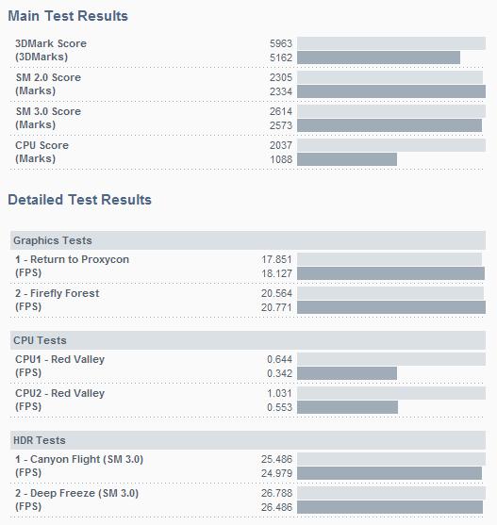Select the Graphics Tests section header
The image size is (497, 525).
tap(248, 240)
